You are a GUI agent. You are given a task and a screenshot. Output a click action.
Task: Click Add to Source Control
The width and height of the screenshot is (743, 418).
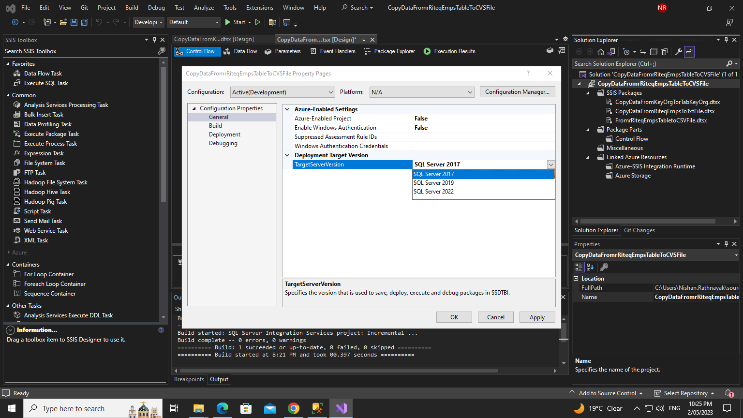pos(606,393)
